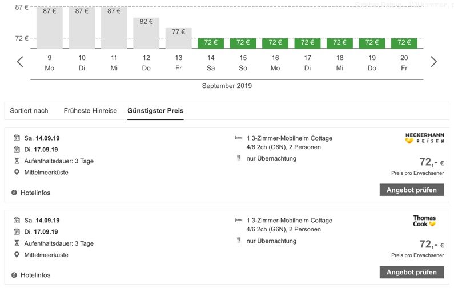Choose the green 72 € bar for Saturday 14
The width and height of the screenshot is (454, 288).
[x=211, y=43]
